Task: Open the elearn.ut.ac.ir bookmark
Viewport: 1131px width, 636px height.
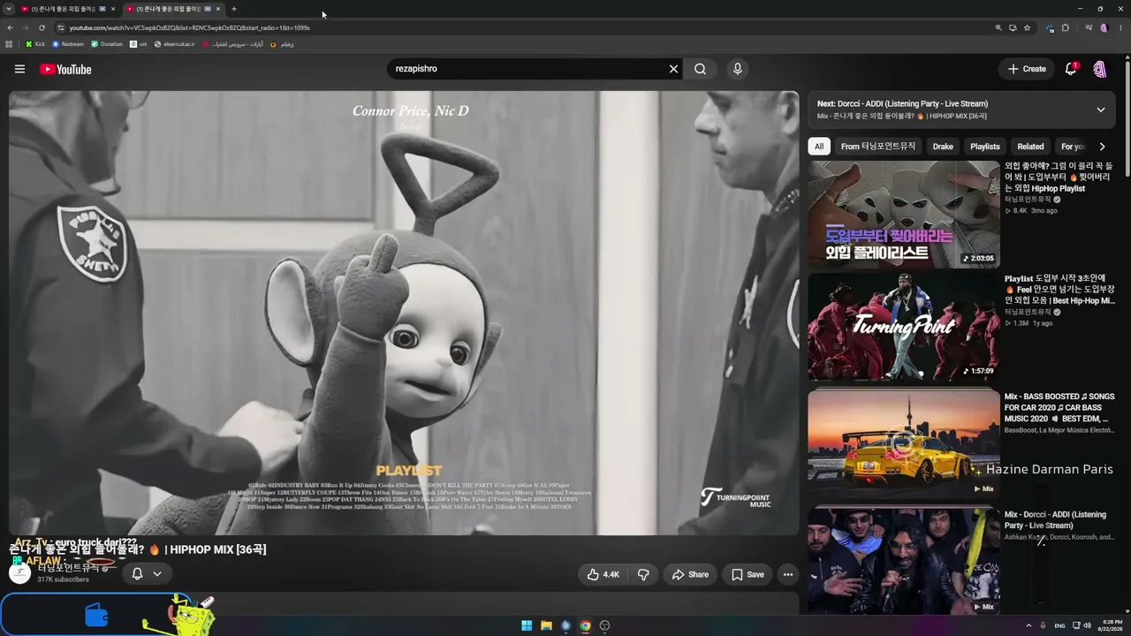Action: point(174,44)
